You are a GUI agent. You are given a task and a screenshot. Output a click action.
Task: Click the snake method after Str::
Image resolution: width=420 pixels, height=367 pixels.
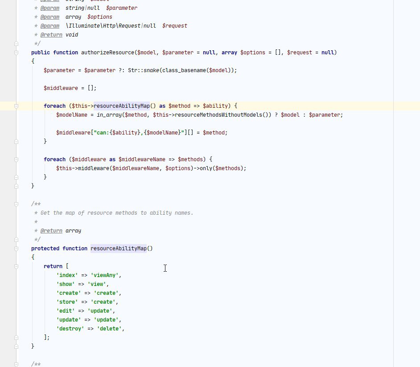point(151,70)
